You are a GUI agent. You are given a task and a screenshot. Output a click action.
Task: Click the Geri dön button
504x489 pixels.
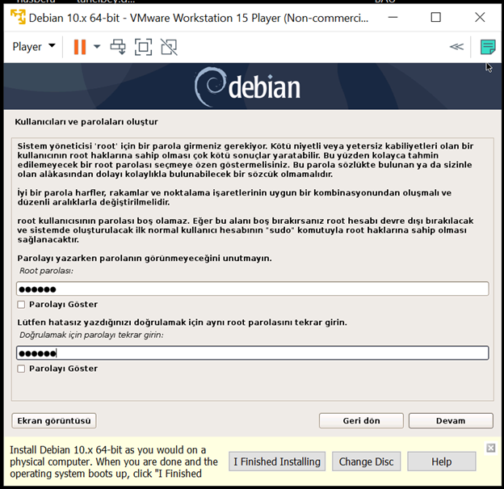[361, 421]
